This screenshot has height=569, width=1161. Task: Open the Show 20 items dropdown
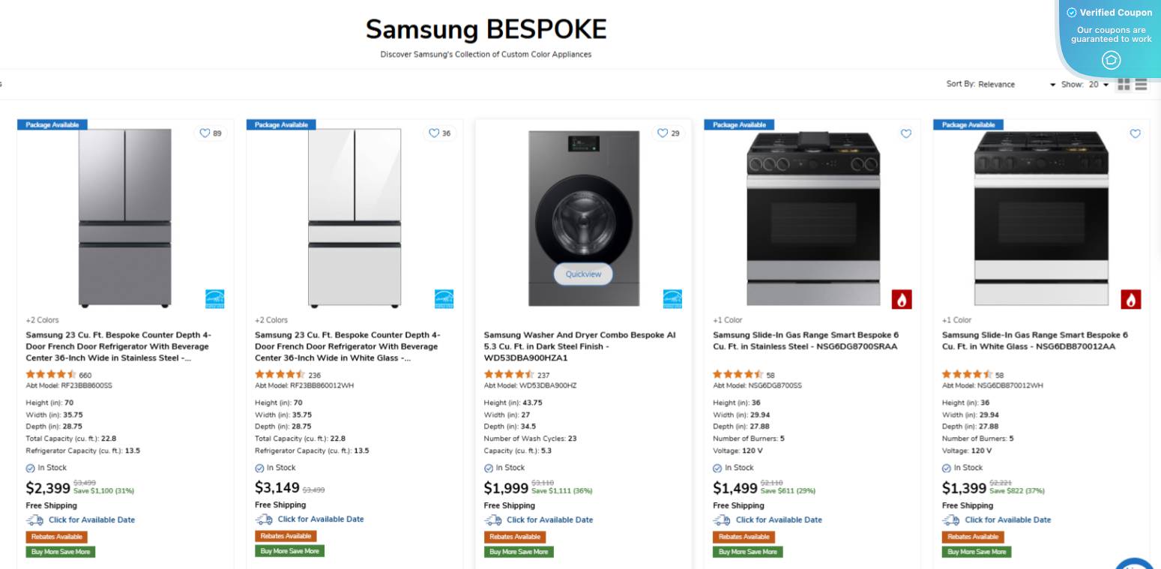1098,85
